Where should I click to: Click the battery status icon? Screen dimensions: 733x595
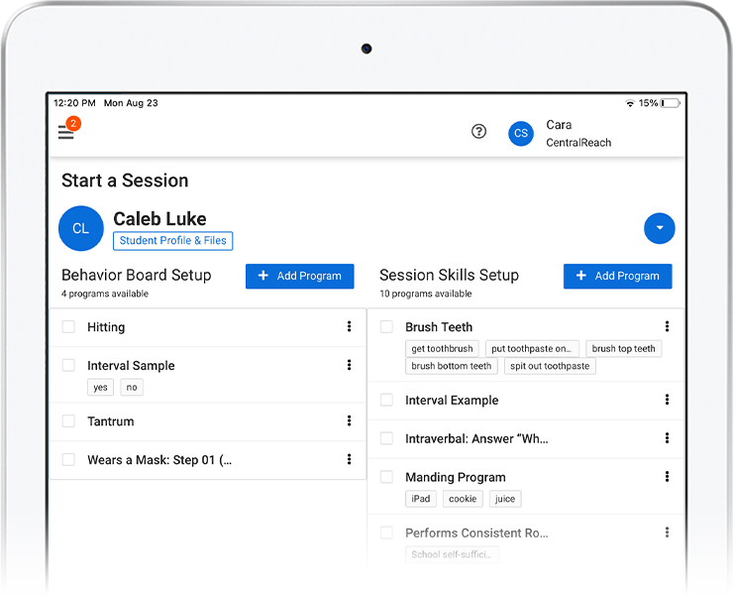tap(671, 103)
